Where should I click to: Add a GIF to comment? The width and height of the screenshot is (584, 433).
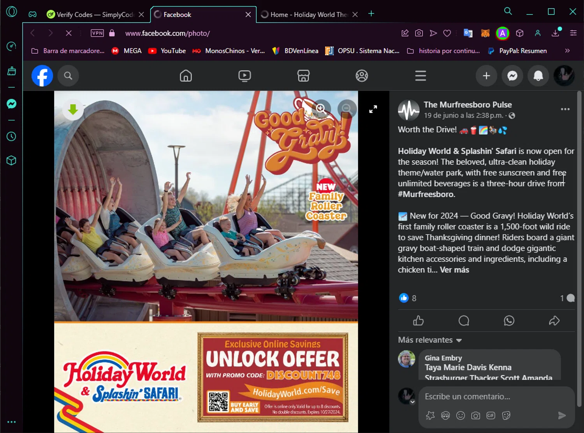click(x=491, y=415)
